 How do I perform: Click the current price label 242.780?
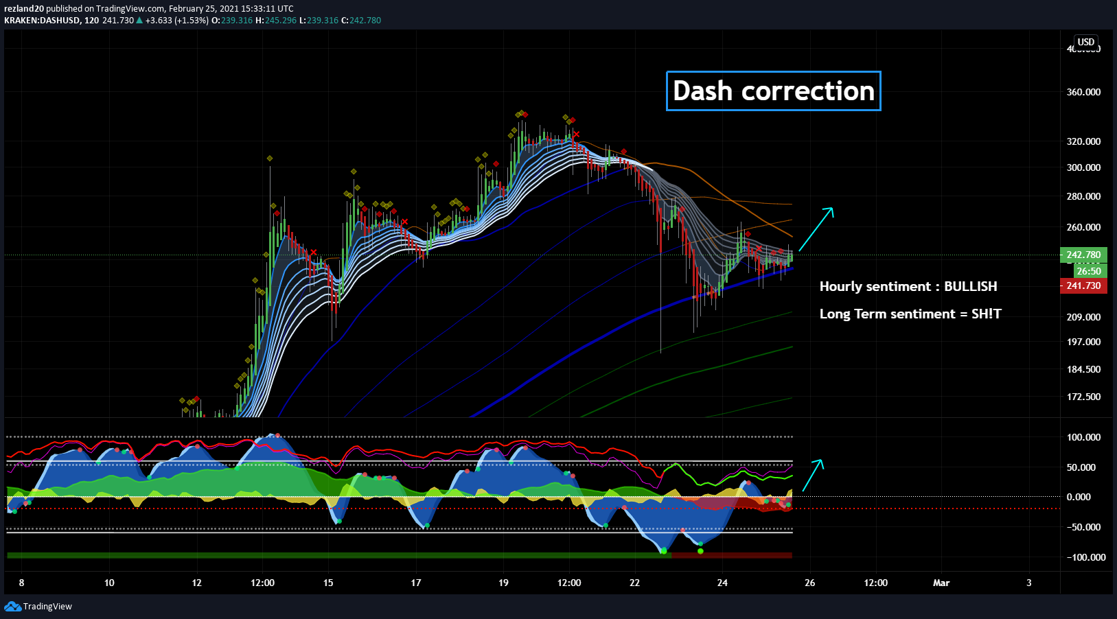1083,255
